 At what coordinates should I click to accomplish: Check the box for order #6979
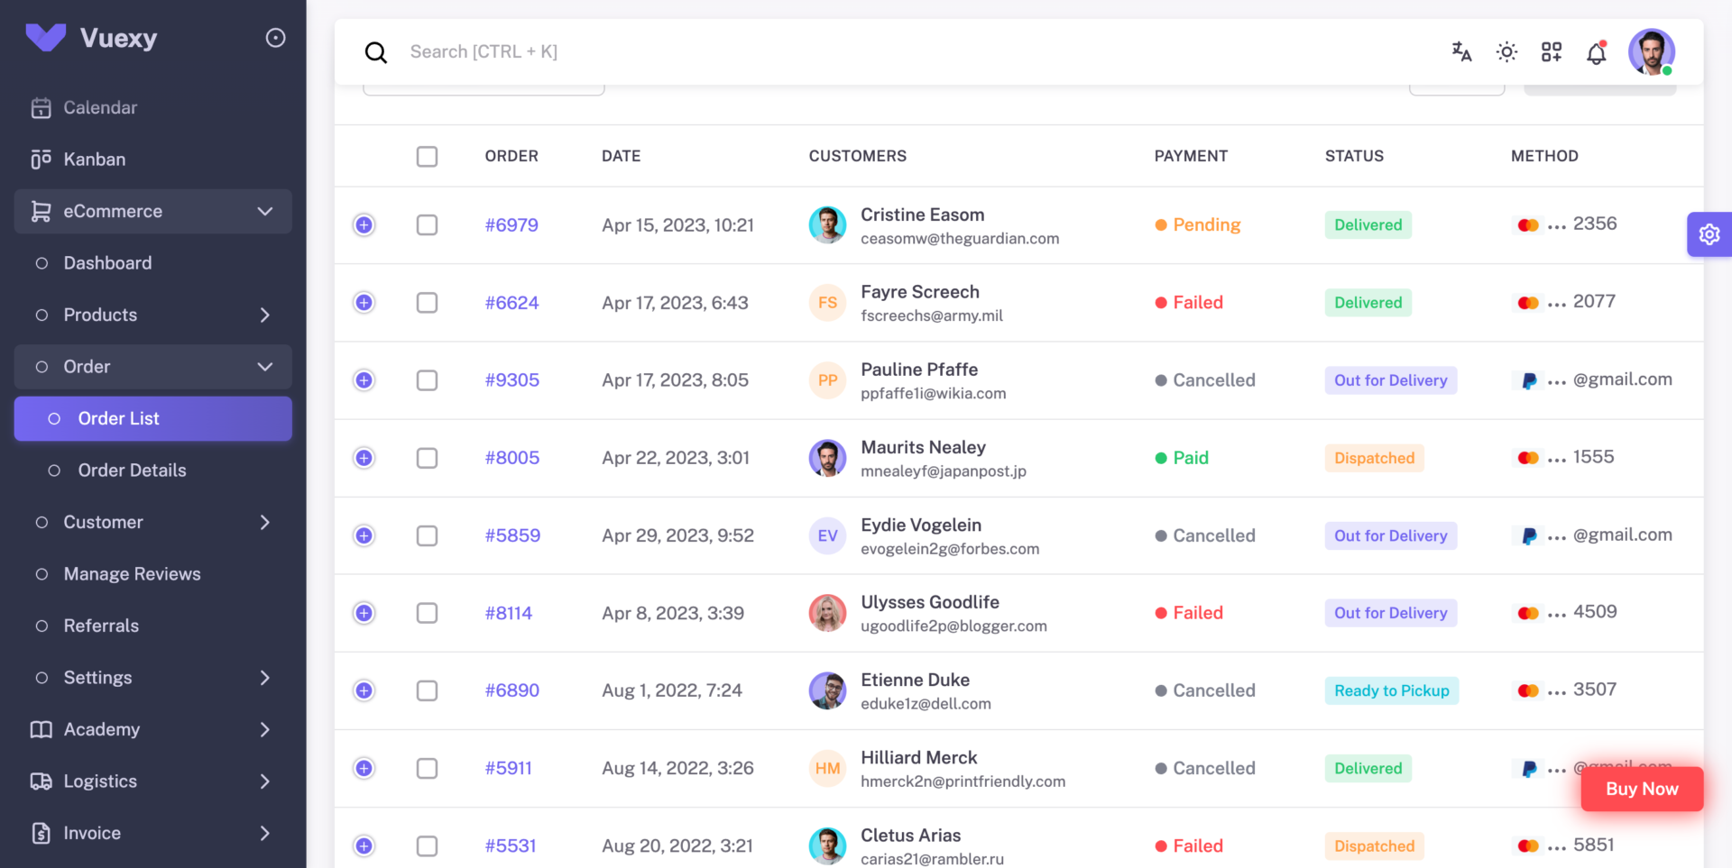click(428, 225)
